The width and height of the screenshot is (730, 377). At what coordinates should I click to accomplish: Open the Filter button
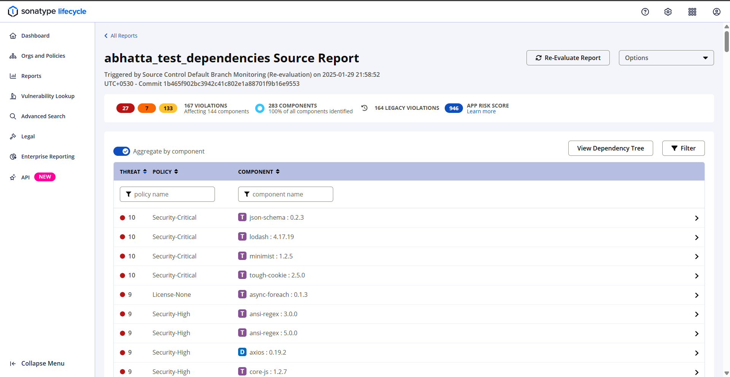coord(683,148)
